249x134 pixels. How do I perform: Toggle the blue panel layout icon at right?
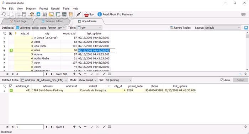point(246,28)
